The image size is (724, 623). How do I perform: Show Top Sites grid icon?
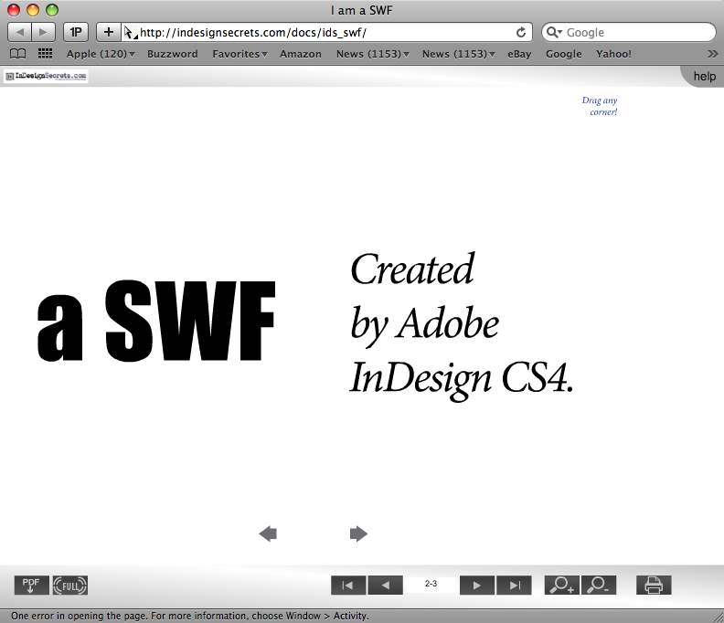[45, 54]
